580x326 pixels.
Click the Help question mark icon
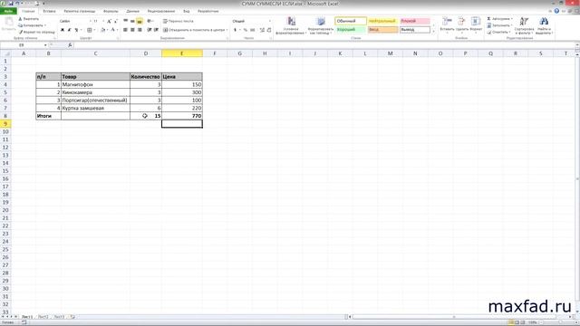pyautogui.click(x=556, y=11)
